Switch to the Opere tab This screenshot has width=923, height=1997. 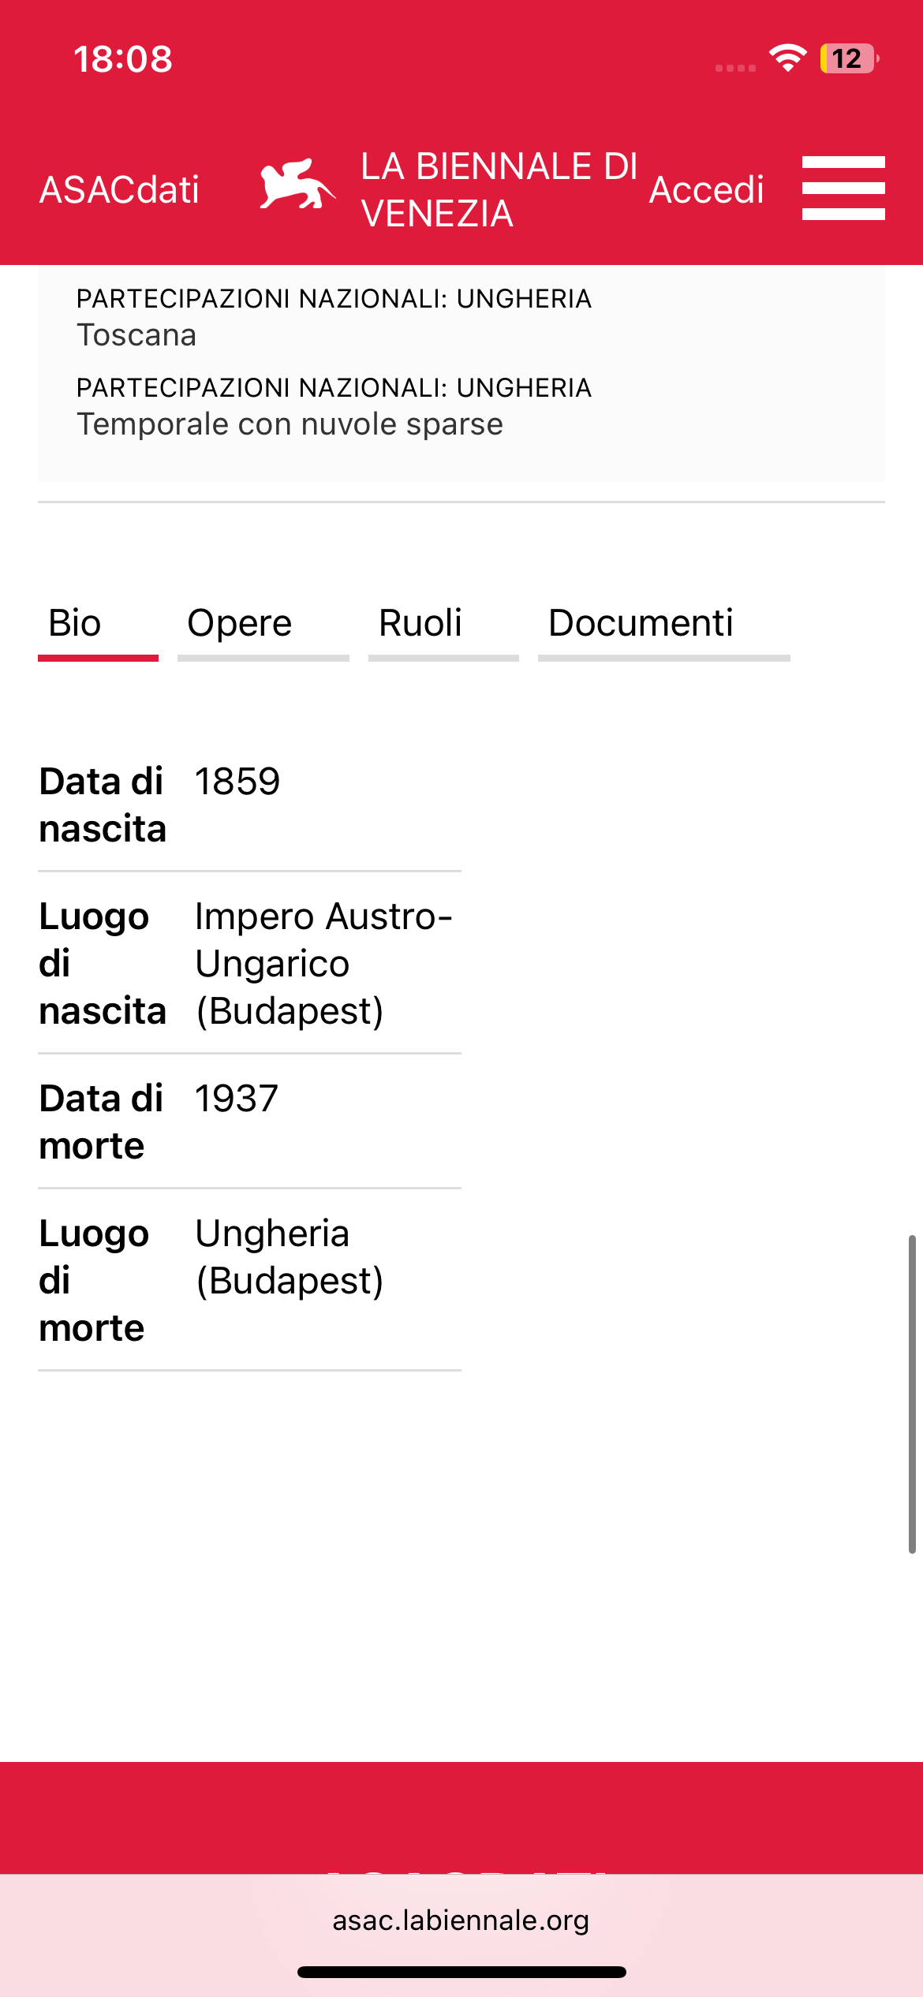tap(240, 623)
